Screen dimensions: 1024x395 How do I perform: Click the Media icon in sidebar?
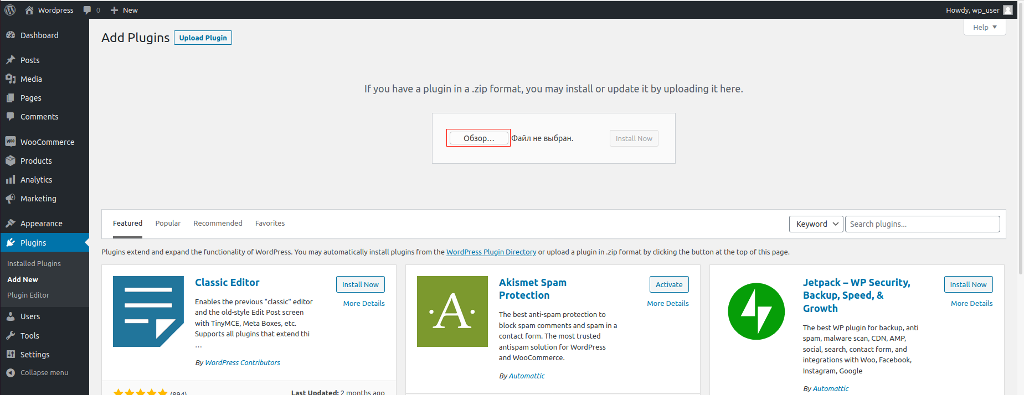pos(11,79)
